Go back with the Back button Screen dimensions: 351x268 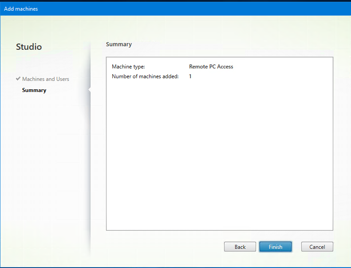coord(240,247)
